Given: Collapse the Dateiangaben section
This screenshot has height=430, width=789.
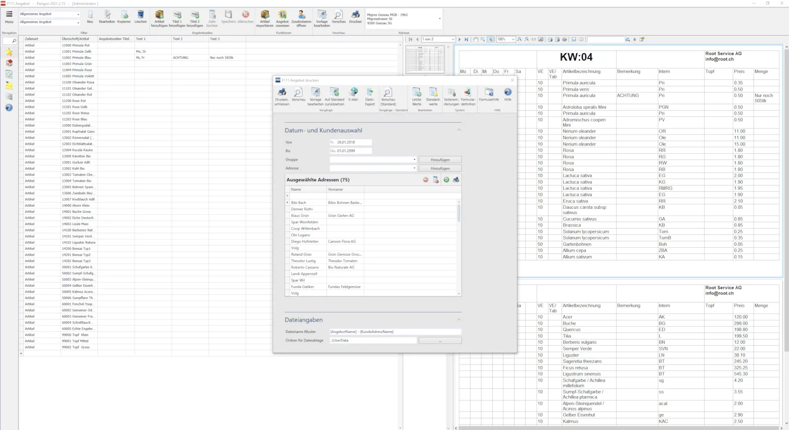Looking at the screenshot, I should tap(459, 320).
